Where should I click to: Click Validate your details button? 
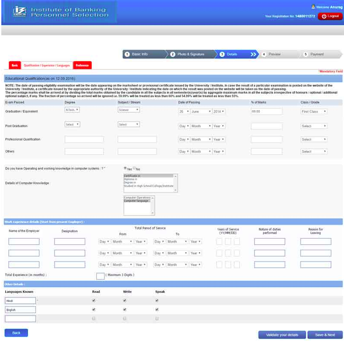pos(282,335)
